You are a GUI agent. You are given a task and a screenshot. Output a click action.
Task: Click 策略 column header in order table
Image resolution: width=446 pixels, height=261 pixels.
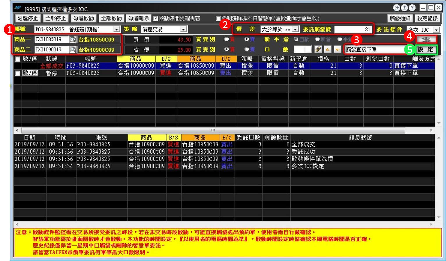tap(247, 59)
